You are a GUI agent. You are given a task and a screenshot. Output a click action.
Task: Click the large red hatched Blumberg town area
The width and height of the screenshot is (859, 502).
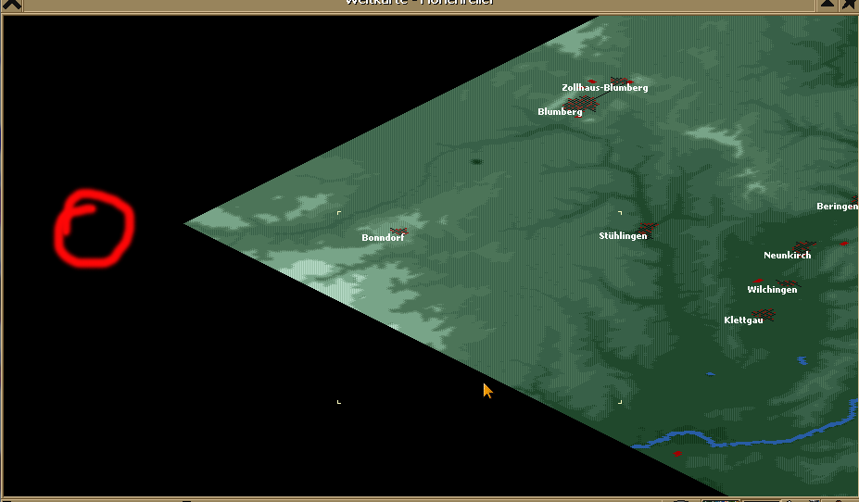(584, 104)
